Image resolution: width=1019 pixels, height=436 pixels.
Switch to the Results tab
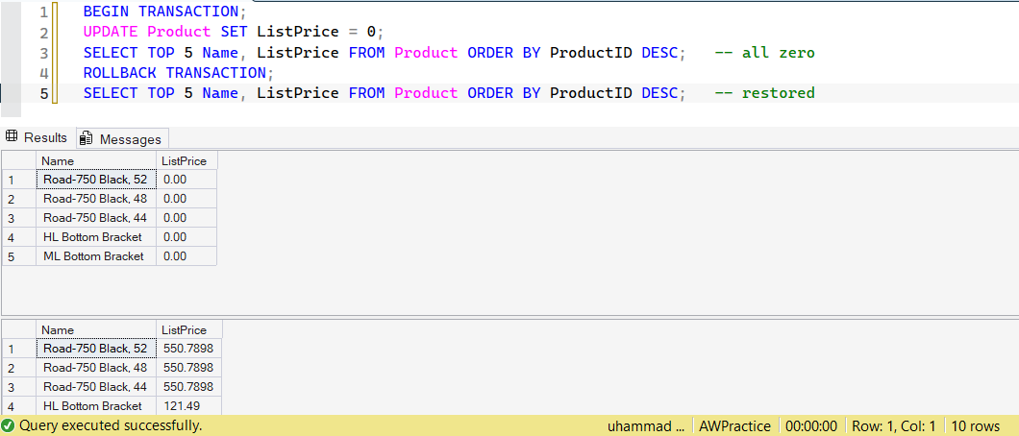click(x=37, y=137)
